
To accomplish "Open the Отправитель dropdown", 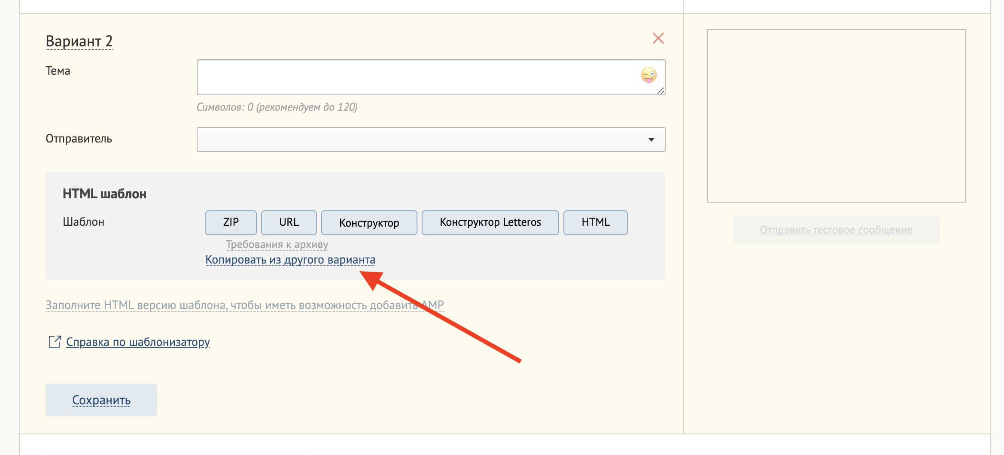I will (431, 140).
